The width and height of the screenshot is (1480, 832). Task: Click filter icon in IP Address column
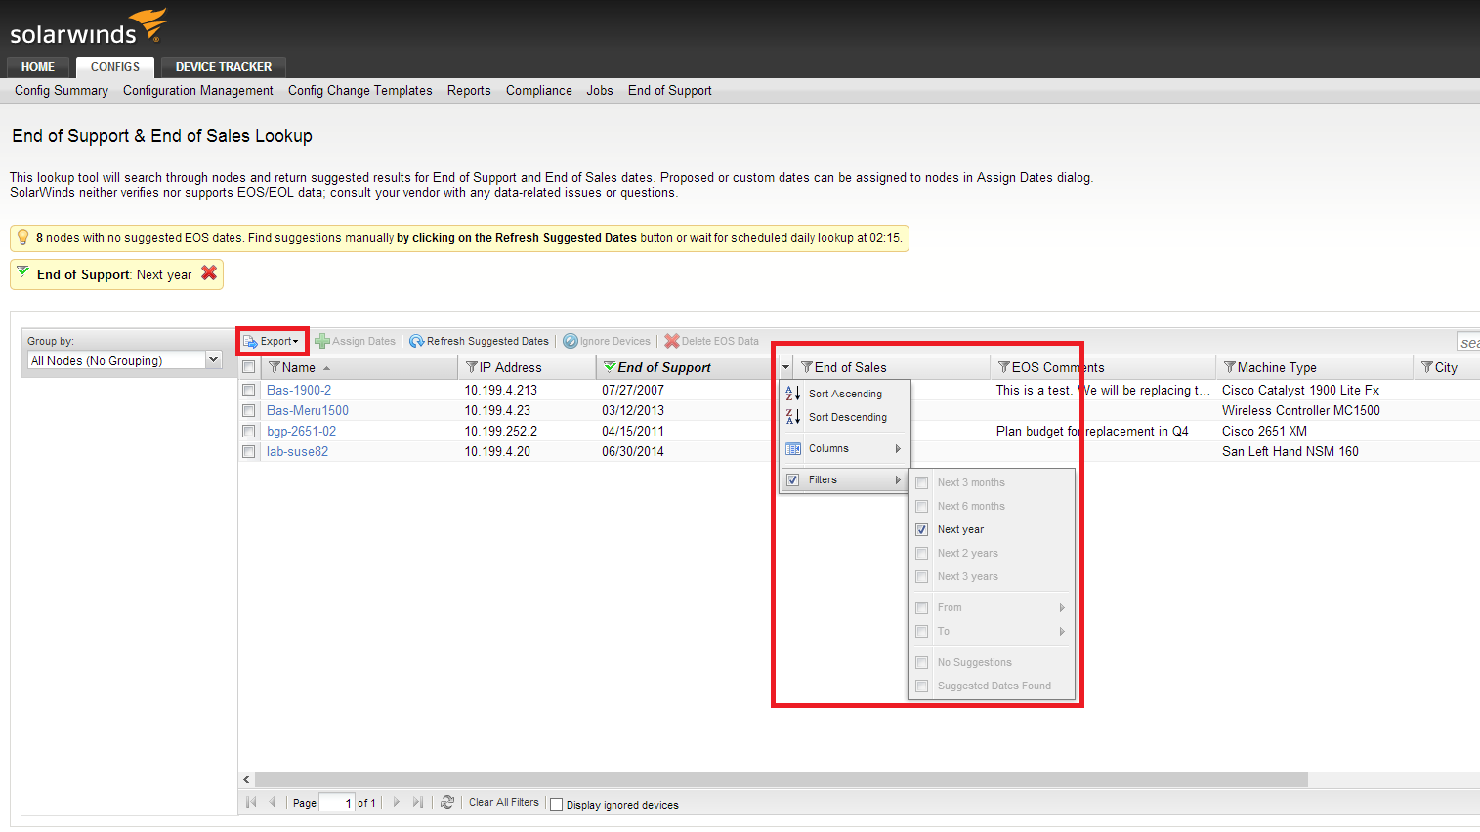472,367
